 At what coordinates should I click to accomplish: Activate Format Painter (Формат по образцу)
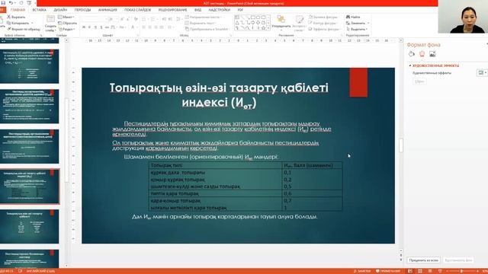click(x=24, y=29)
